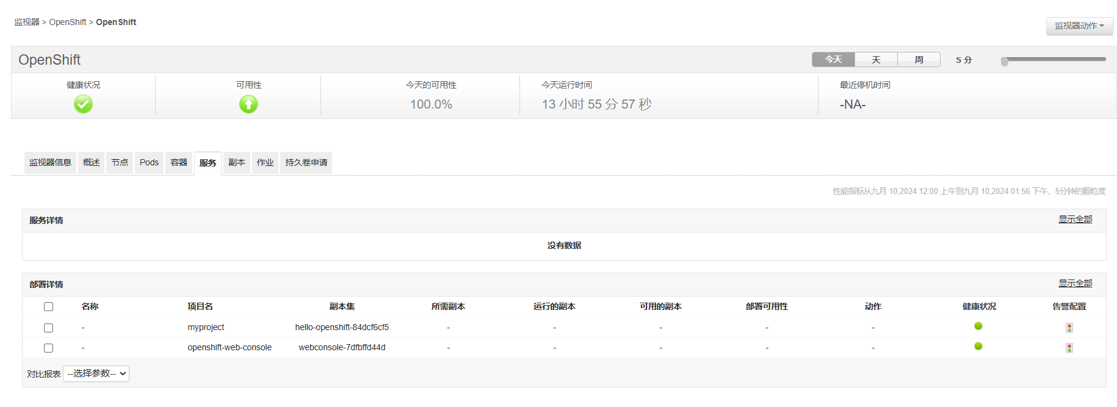The image size is (1117, 407).
Task: Click the 部署可用性 column header
Action: coord(767,307)
